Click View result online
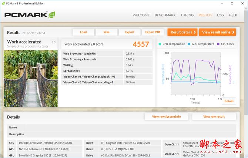The image size is (248, 158). pos(217,32)
